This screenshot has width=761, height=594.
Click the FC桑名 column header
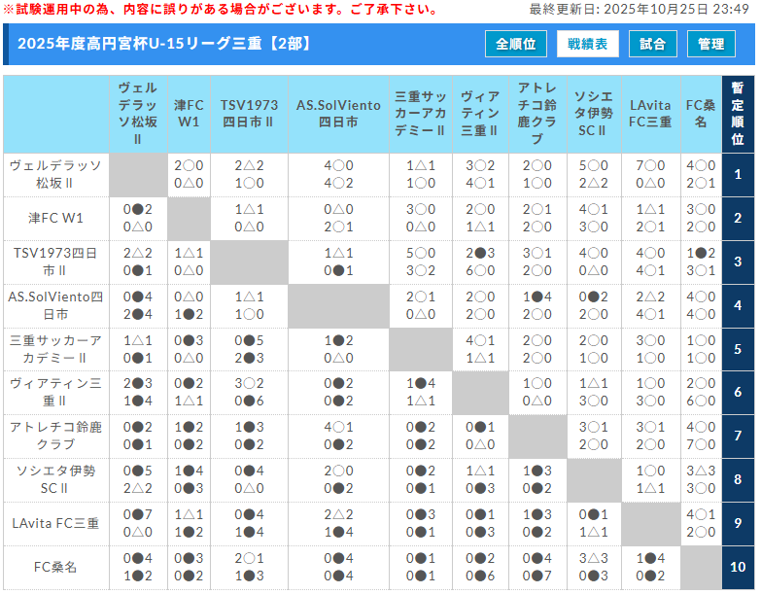[700, 114]
